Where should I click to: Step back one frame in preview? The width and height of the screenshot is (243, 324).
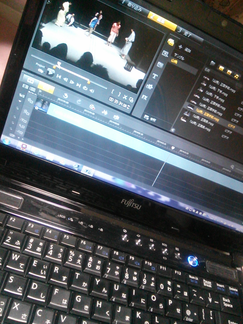65,79
